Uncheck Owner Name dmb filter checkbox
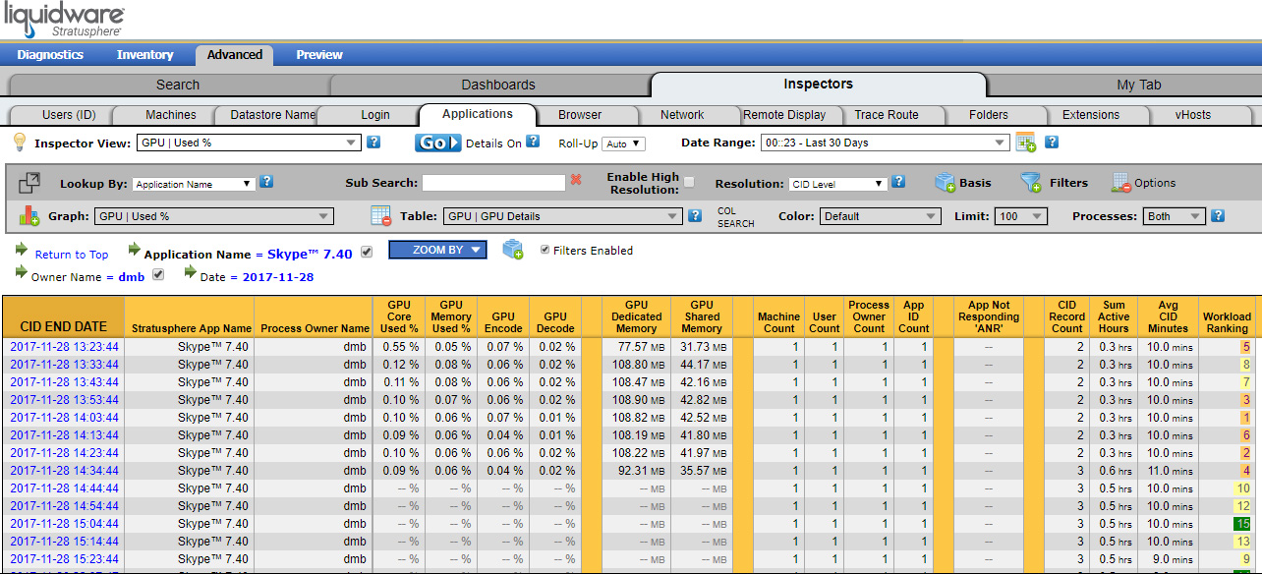Screen dimensions: 1262x574 click(158, 275)
